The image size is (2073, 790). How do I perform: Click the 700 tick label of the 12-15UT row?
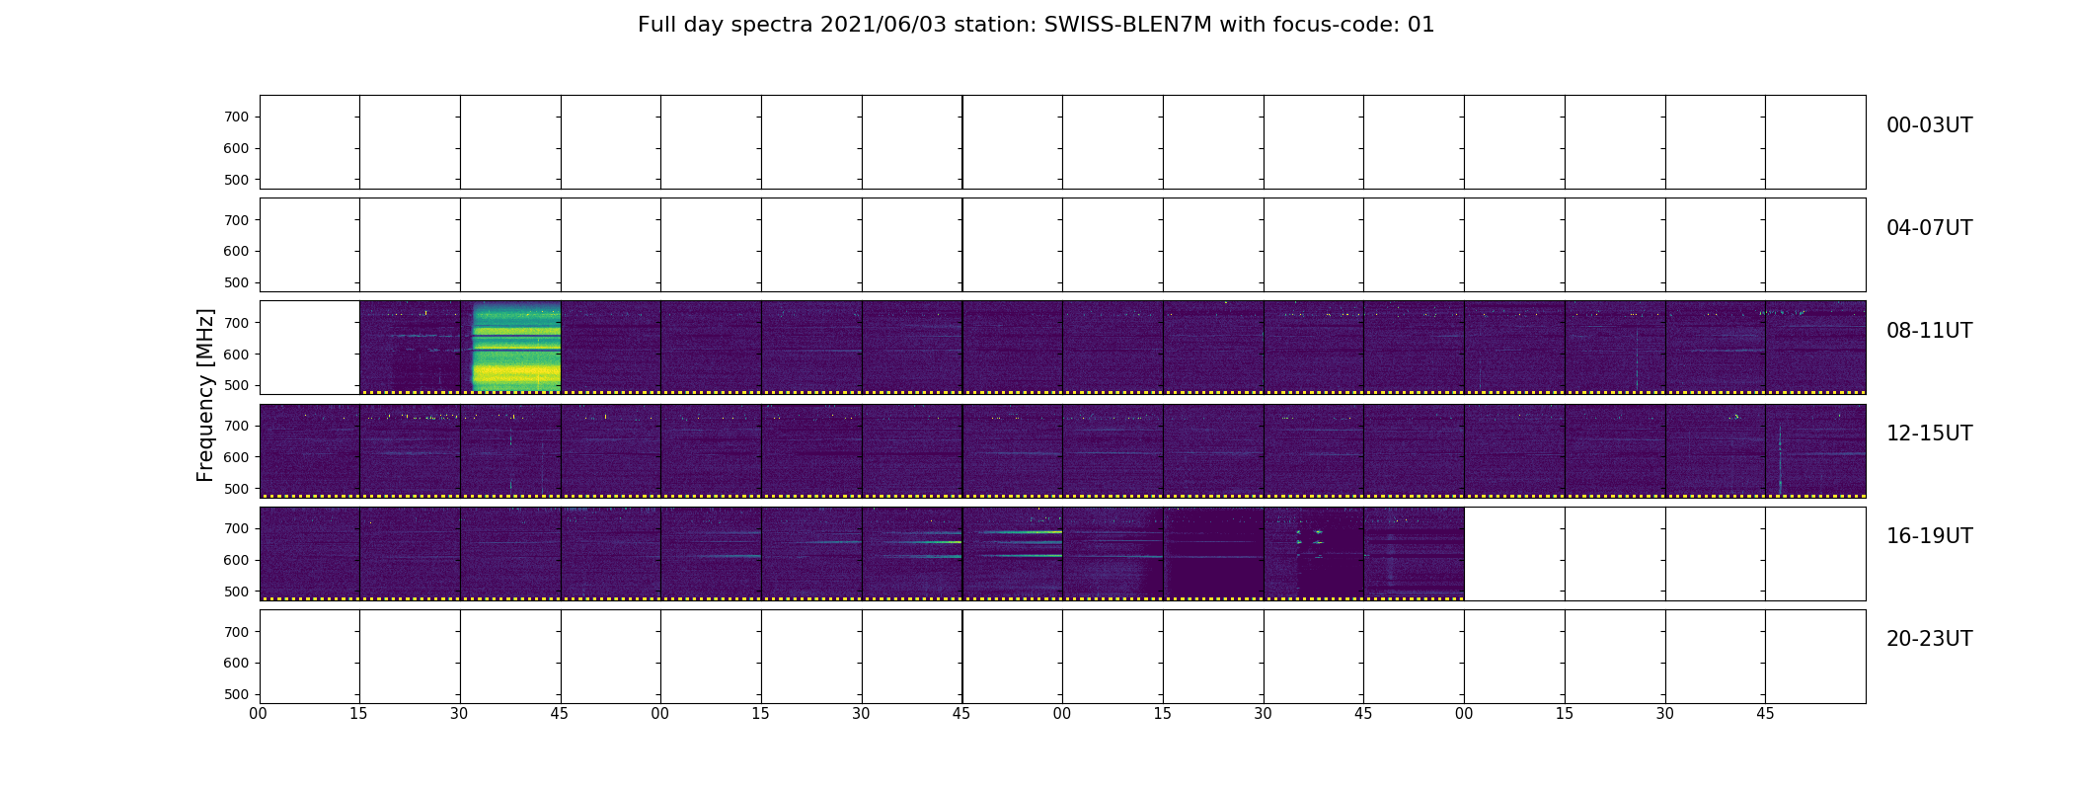pos(236,426)
